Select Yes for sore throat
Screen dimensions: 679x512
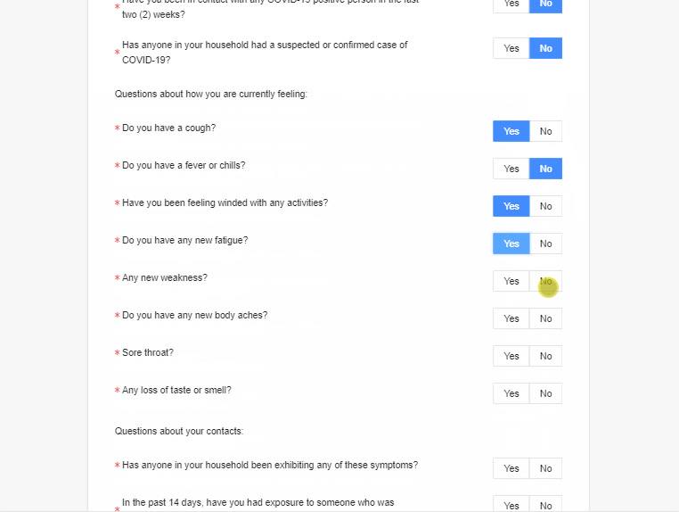tap(511, 356)
